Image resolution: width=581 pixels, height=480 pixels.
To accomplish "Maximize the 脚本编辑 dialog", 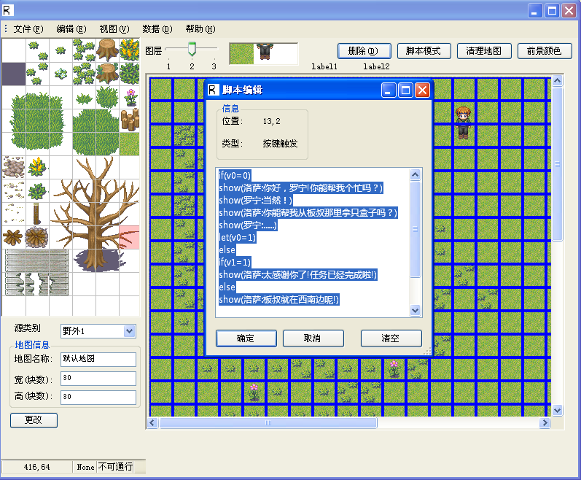I will 405,90.
